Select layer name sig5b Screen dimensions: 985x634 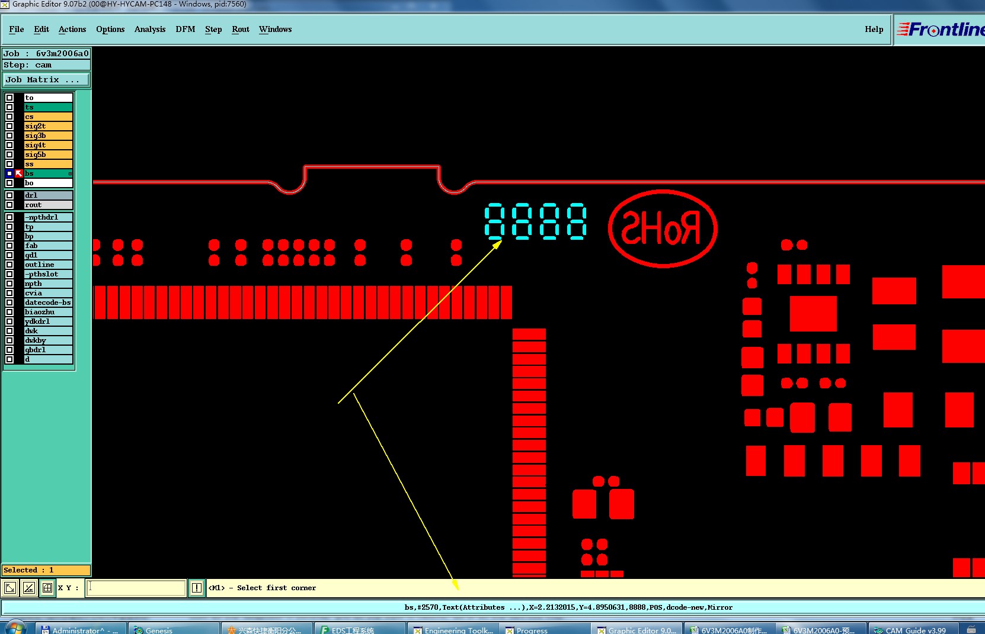tap(48, 155)
